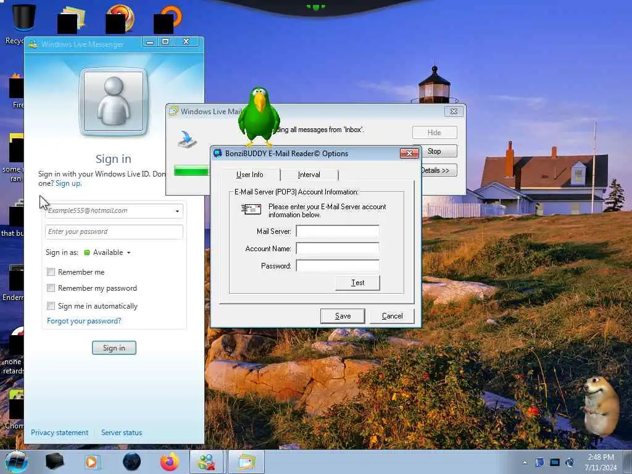This screenshot has width=632, height=474.
Task: Click the download arrow icon in Live Mail
Action: point(187,139)
